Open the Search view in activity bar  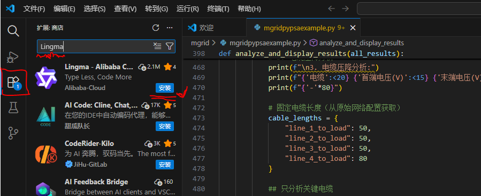13,31
